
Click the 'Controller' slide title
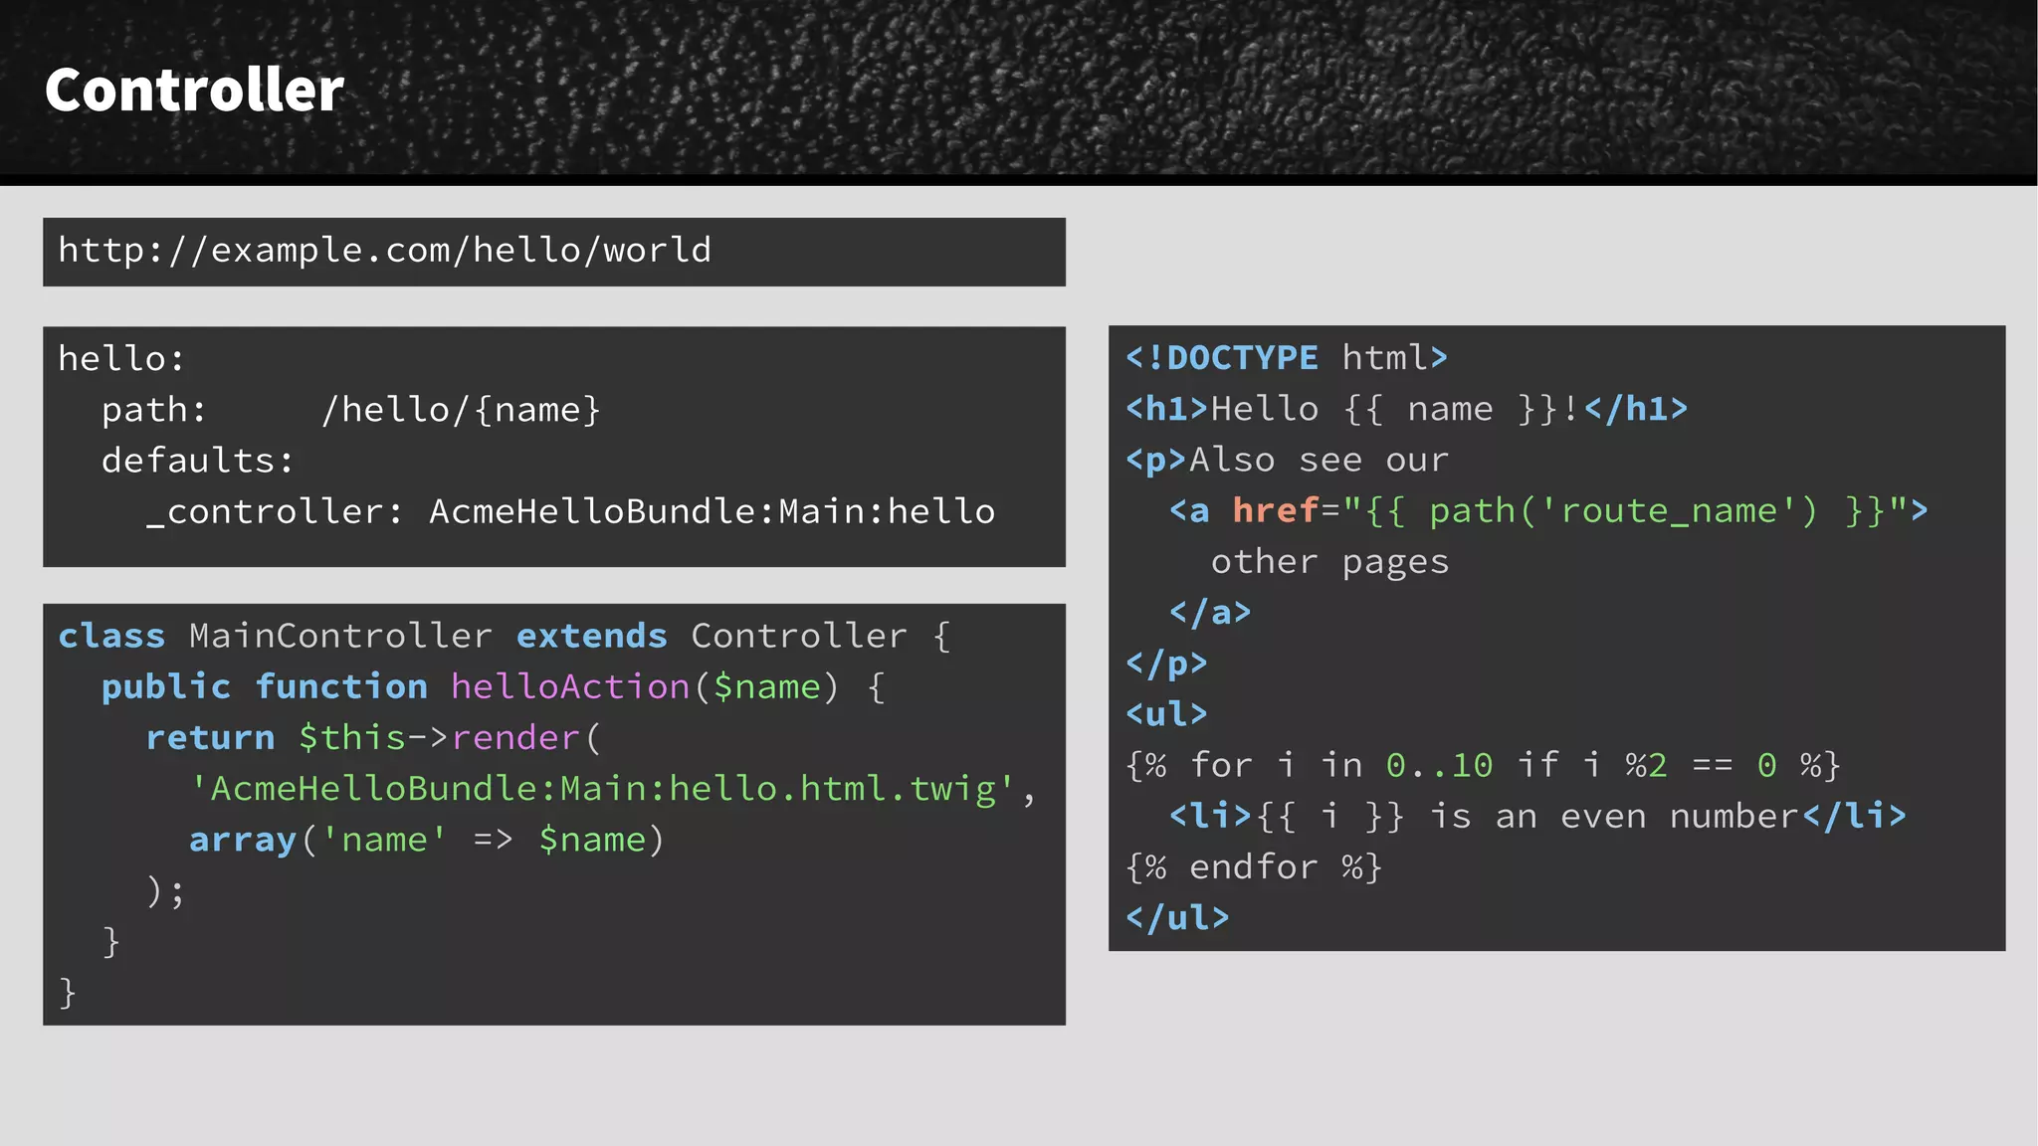194,90
